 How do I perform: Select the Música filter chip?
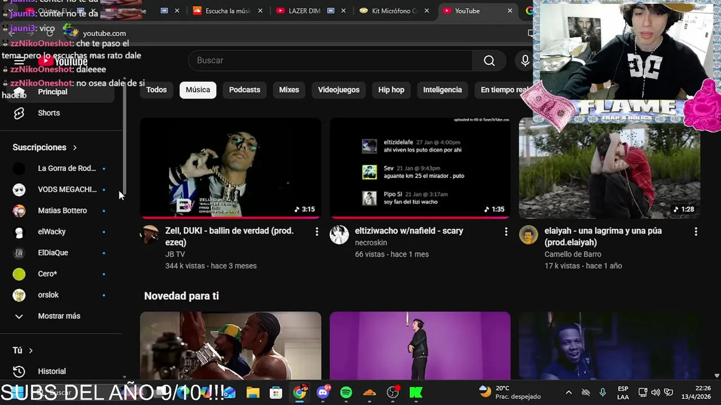coord(198,90)
